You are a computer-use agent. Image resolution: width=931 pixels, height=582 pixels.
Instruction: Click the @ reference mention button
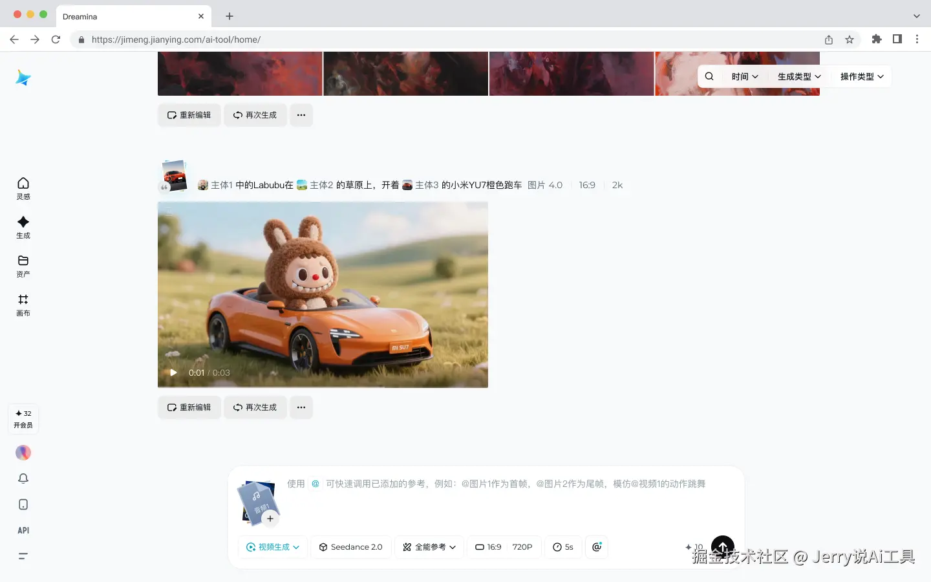pos(597,547)
